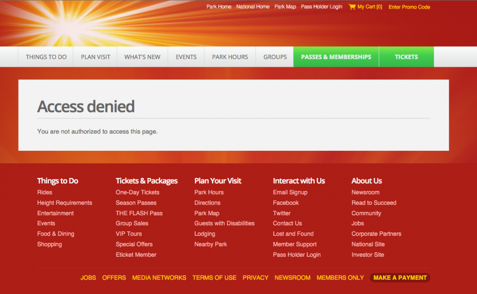477x294 pixels.
Task: Visit the Facebook footer link
Action: click(x=286, y=203)
